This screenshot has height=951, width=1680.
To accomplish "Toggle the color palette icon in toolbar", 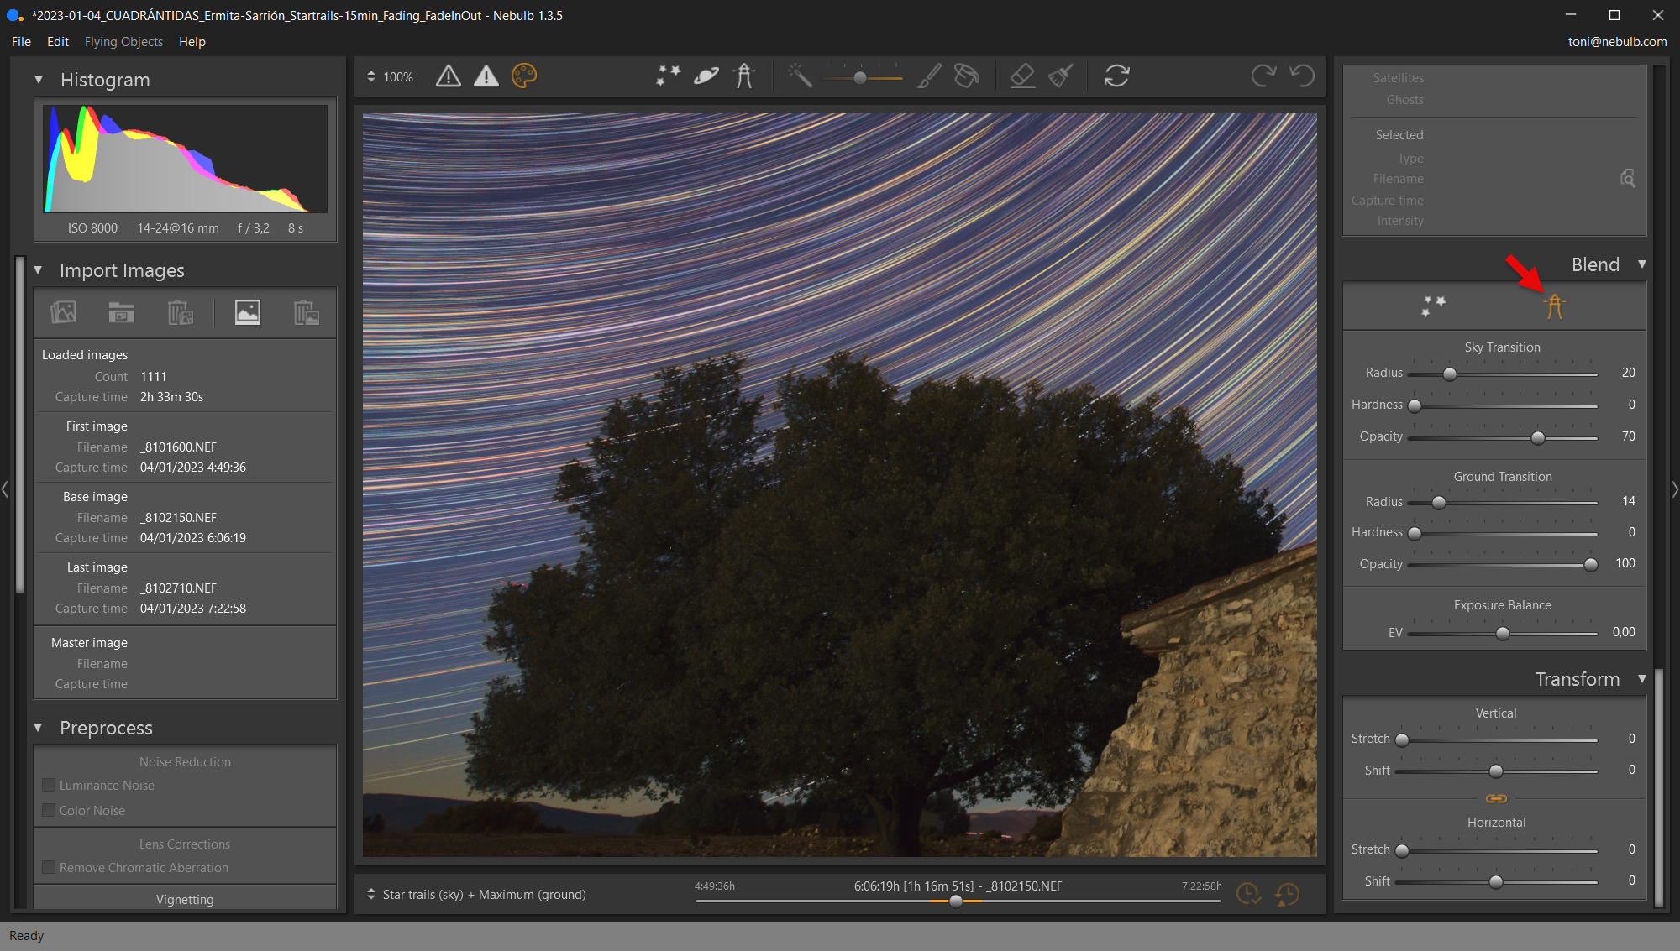I will point(524,76).
